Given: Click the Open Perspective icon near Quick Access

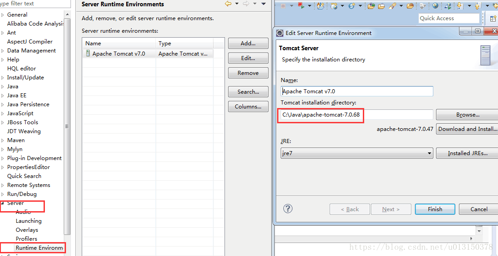Looking at the screenshot, I should click(493, 18).
